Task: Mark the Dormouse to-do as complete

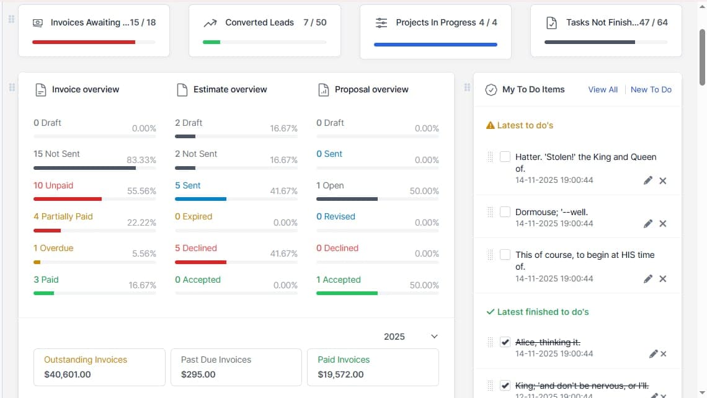Action: (505, 211)
